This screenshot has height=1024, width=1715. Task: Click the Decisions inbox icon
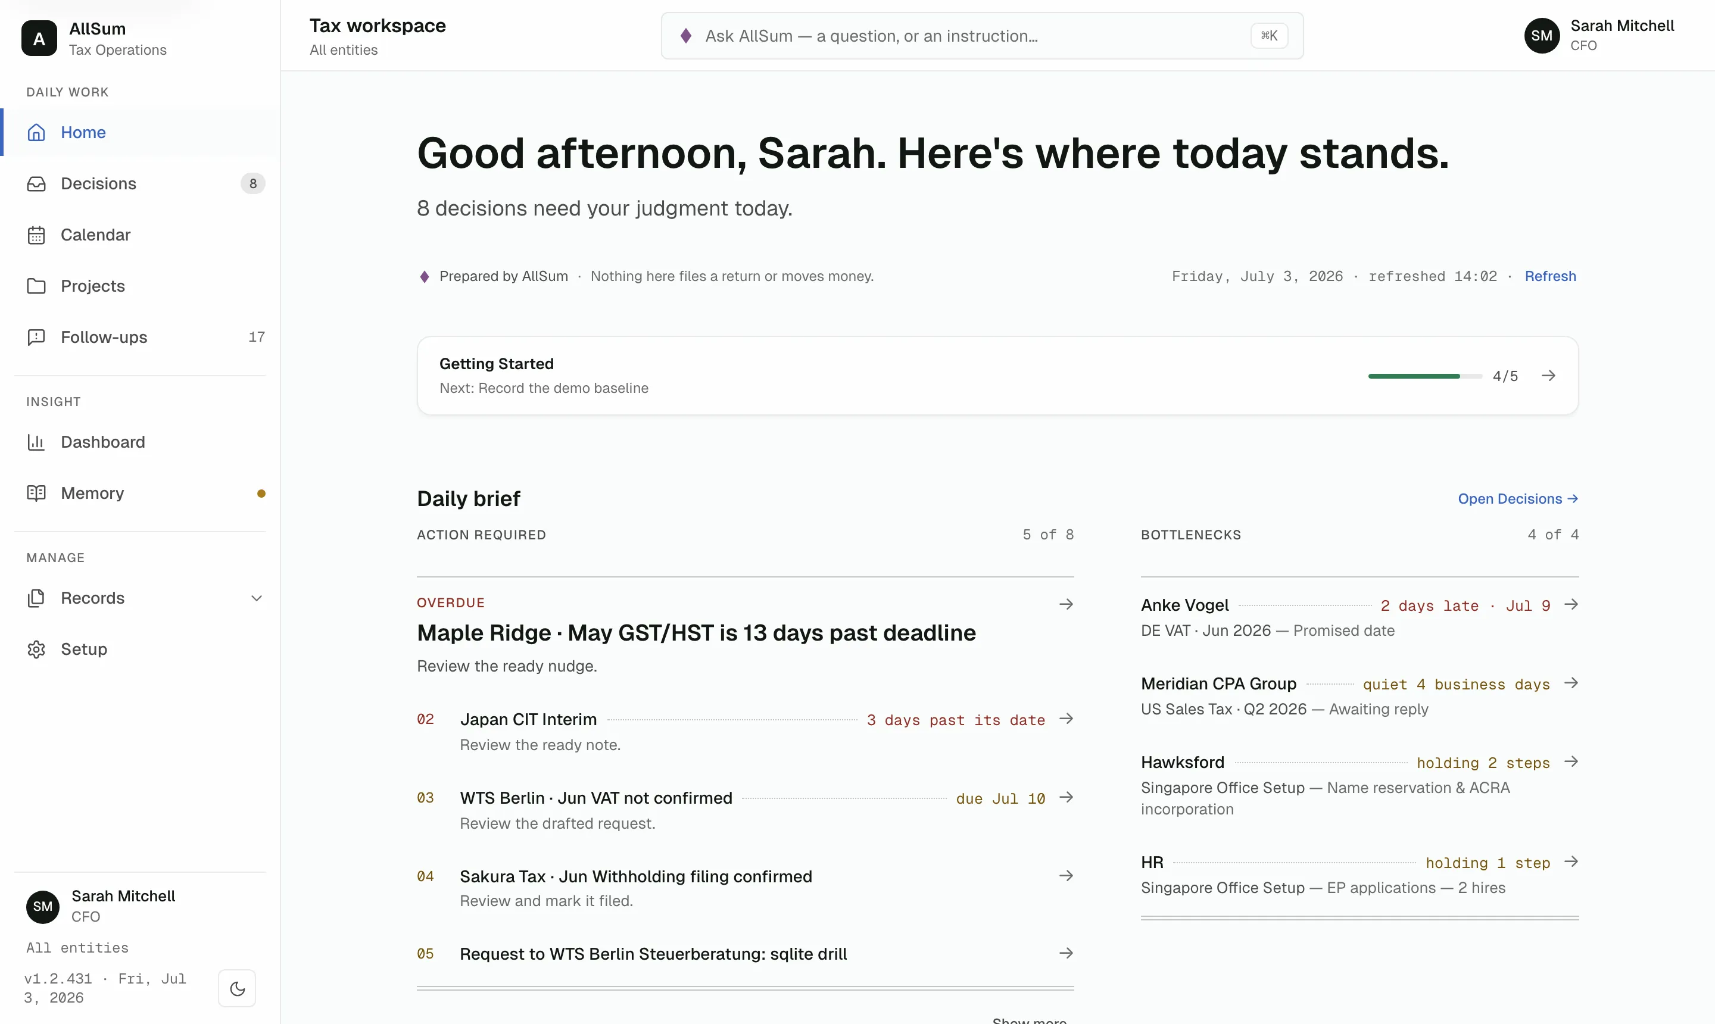pyautogui.click(x=36, y=183)
